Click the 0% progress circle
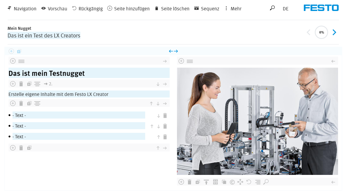This screenshot has width=346, height=195. [322, 32]
